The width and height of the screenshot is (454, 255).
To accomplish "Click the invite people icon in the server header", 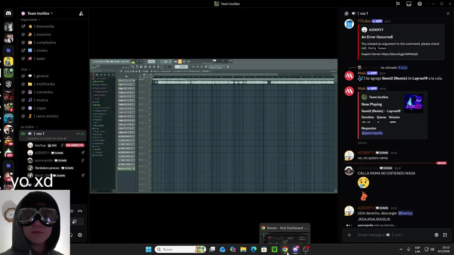I will (x=81, y=13).
